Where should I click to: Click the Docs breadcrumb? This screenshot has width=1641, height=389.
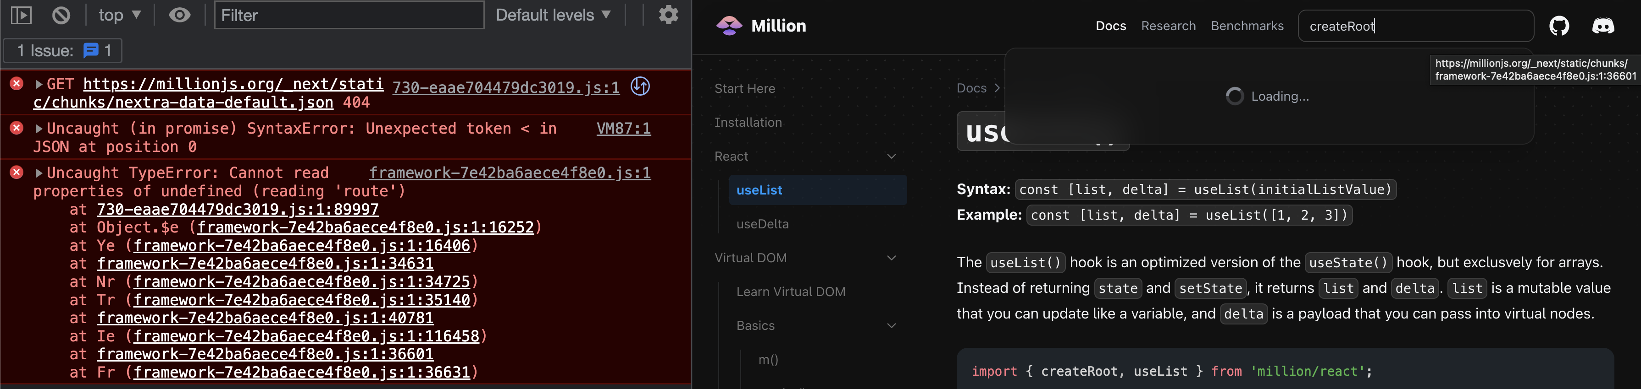click(x=971, y=88)
